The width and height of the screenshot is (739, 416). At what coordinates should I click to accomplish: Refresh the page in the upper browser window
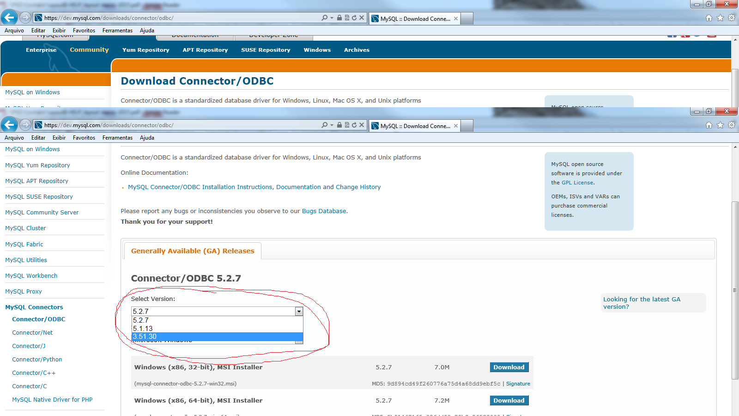(x=354, y=18)
